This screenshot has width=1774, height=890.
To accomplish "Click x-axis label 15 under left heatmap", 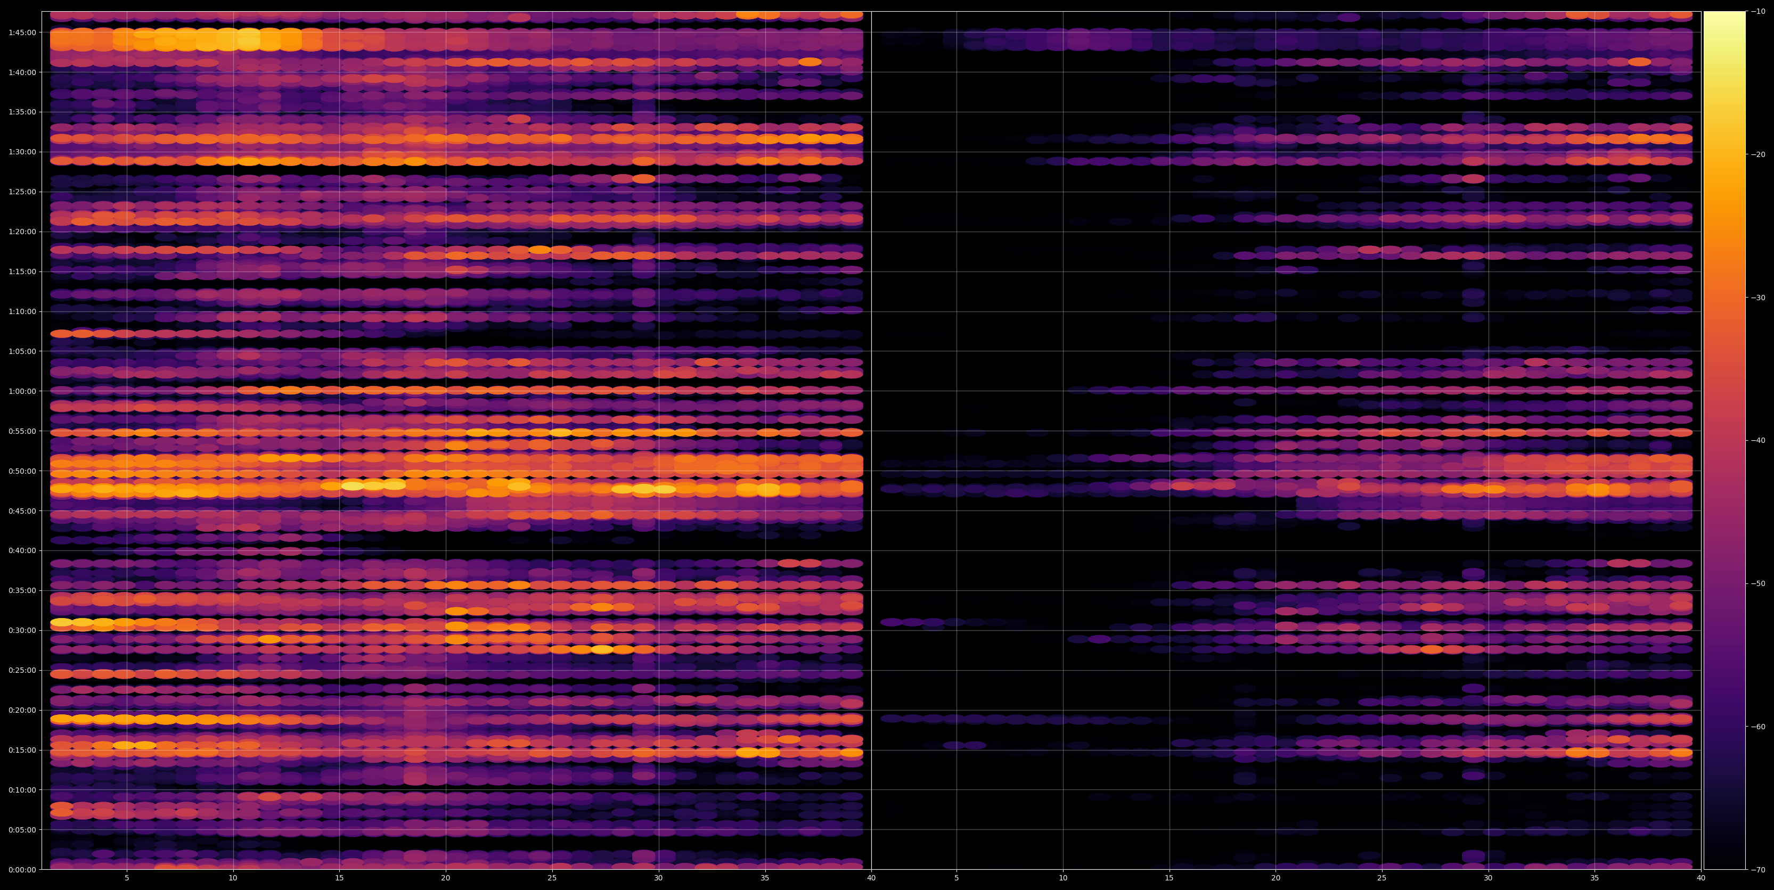I will [339, 878].
